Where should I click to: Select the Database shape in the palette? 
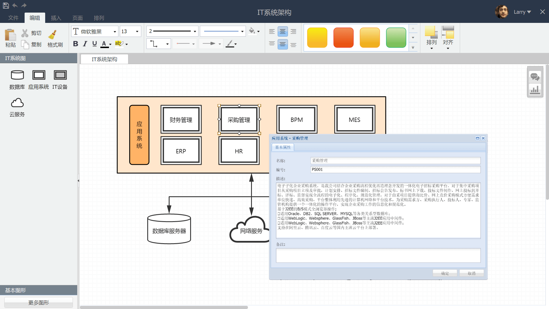point(17,75)
